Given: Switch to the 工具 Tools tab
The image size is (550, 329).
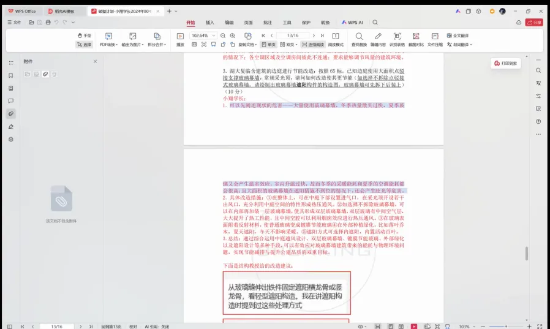Looking at the screenshot, I should [x=287, y=23].
